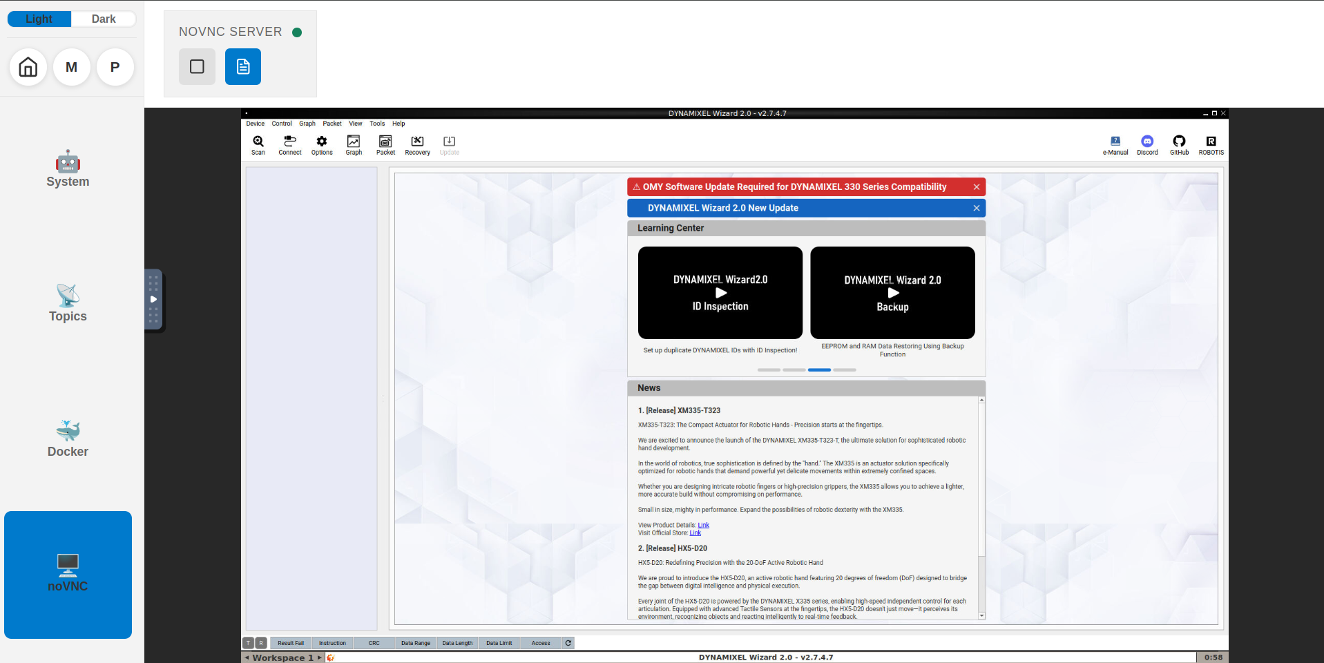Toggle the Data Range filter

click(416, 643)
